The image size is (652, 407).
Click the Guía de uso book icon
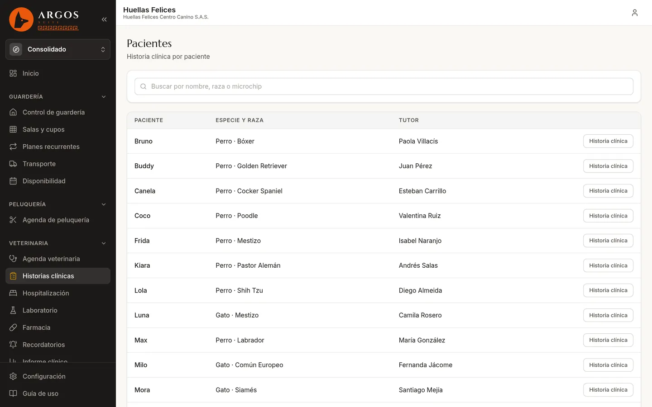(13, 393)
